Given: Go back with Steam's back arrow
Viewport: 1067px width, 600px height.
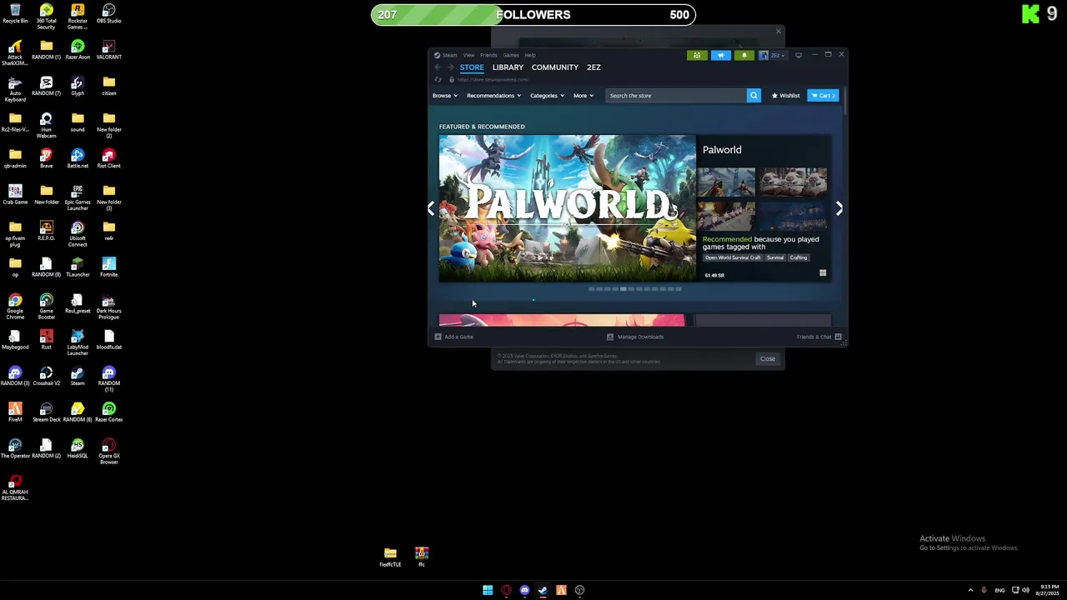Looking at the screenshot, I should pyautogui.click(x=438, y=67).
